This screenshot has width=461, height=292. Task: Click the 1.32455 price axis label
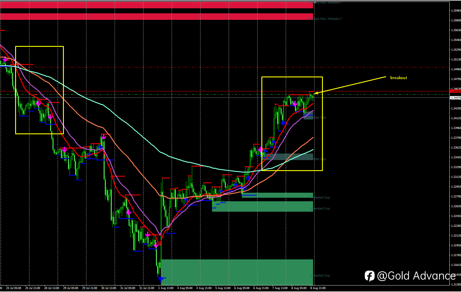point(456,216)
